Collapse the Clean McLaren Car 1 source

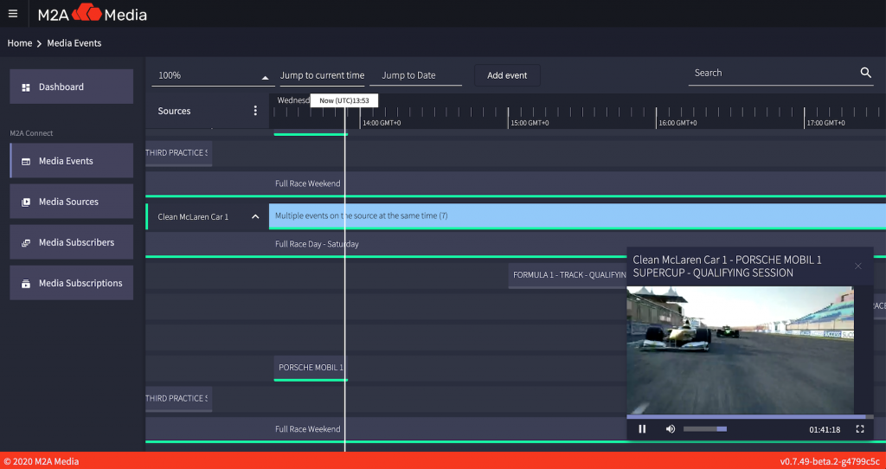(255, 217)
